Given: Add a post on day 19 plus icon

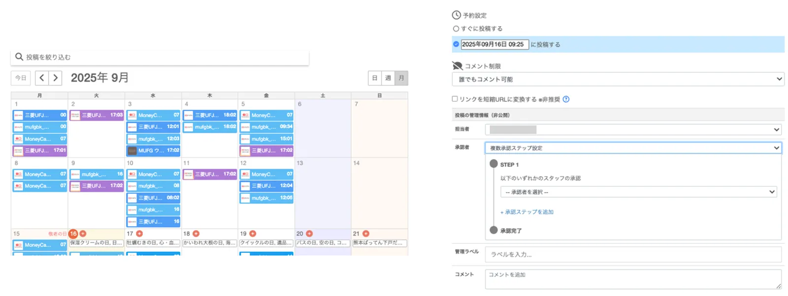Looking at the screenshot, I should point(253,234).
